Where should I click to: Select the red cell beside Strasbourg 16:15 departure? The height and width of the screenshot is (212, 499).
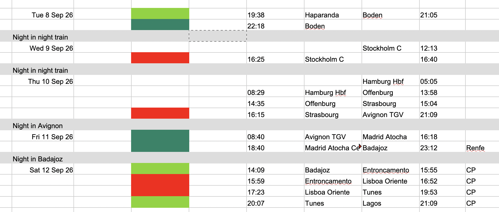click(x=160, y=113)
